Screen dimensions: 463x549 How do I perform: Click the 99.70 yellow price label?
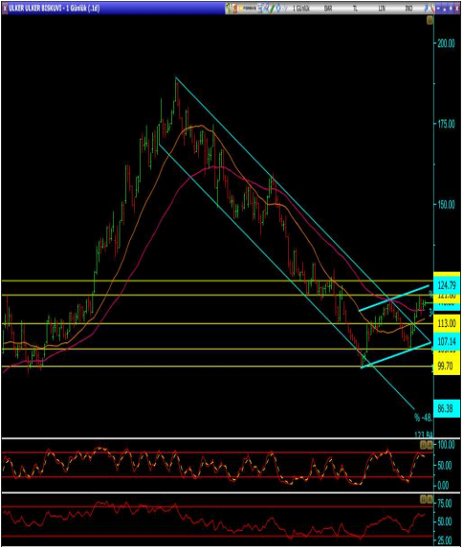tap(447, 366)
